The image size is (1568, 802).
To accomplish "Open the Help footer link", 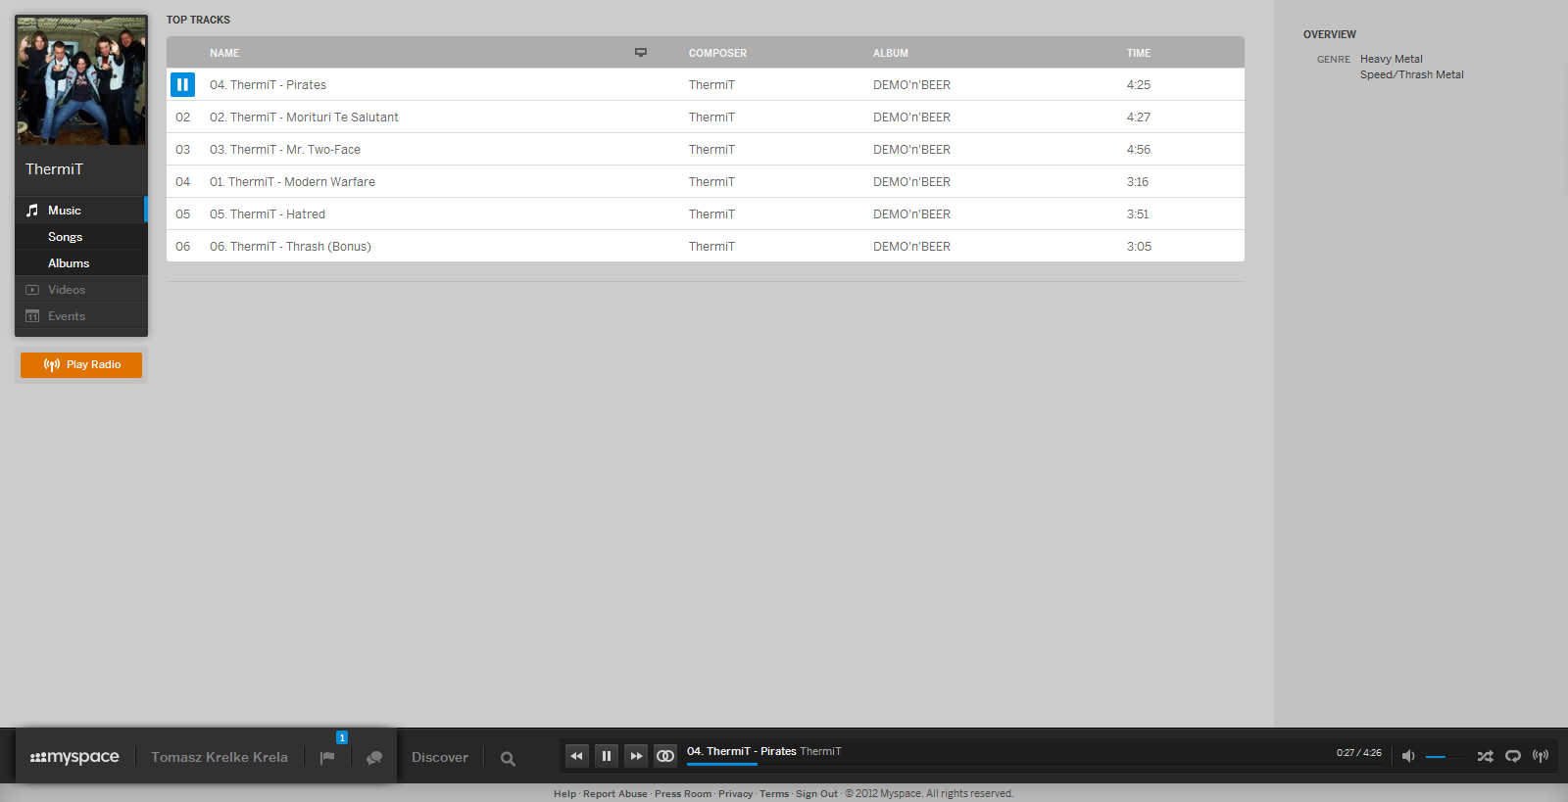I will pos(564,794).
